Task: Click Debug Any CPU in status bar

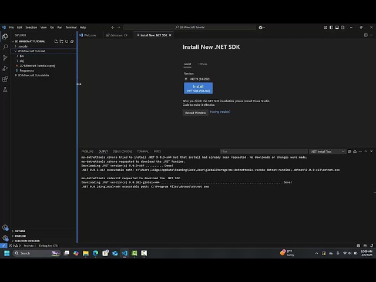Action: [48, 246]
